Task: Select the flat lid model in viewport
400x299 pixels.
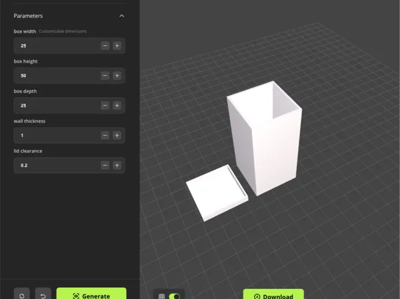Action: click(x=217, y=194)
